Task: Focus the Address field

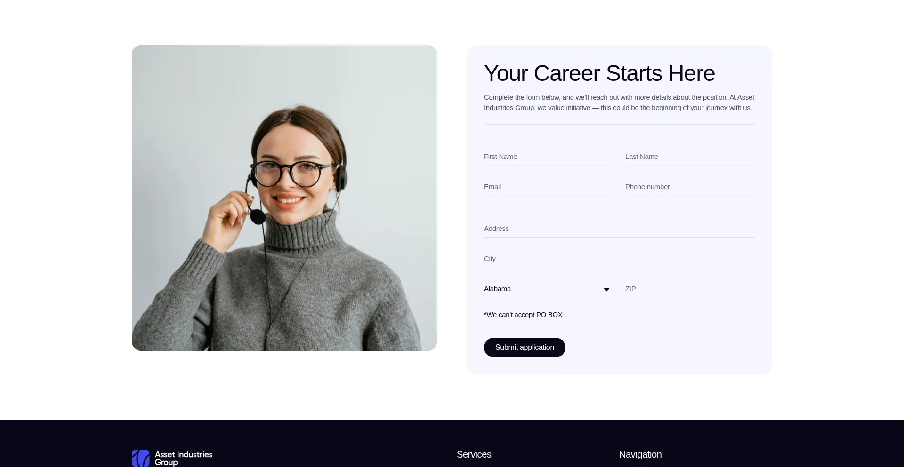Action: (619, 229)
